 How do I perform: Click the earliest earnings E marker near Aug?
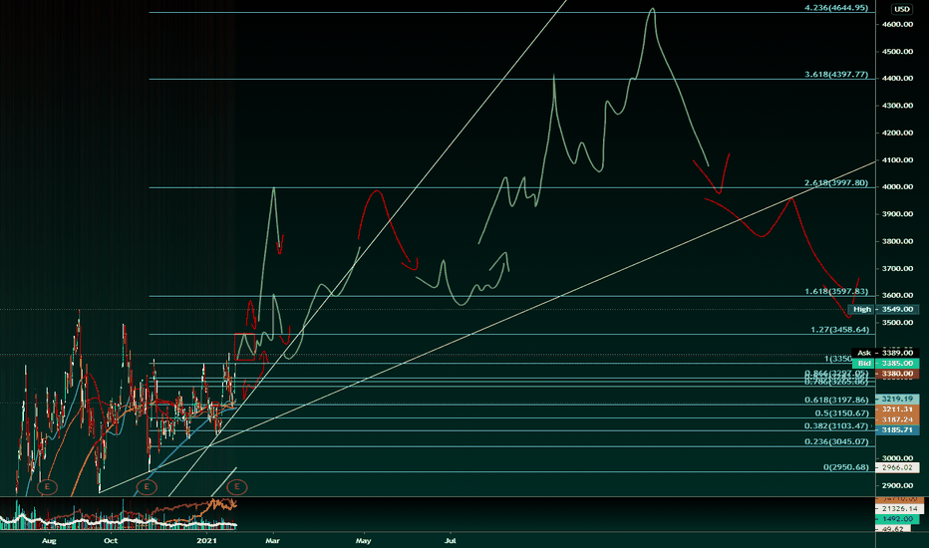click(48, 487)
